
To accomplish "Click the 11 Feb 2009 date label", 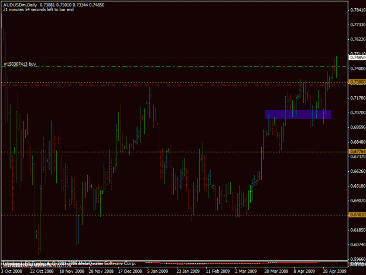I will [x=217, y=271].
